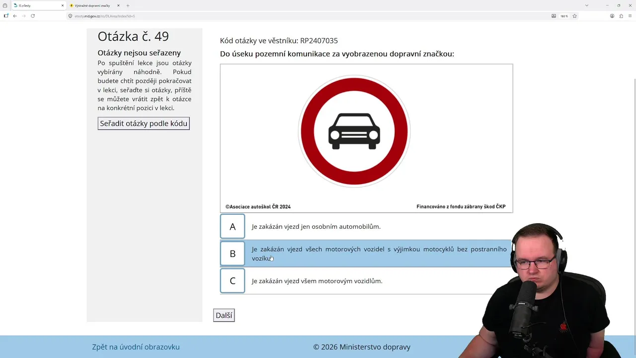The height and width of the screenshot is (358, 636).
Task: Expand the list all tabs chevron
Action: tap(586, 5)
